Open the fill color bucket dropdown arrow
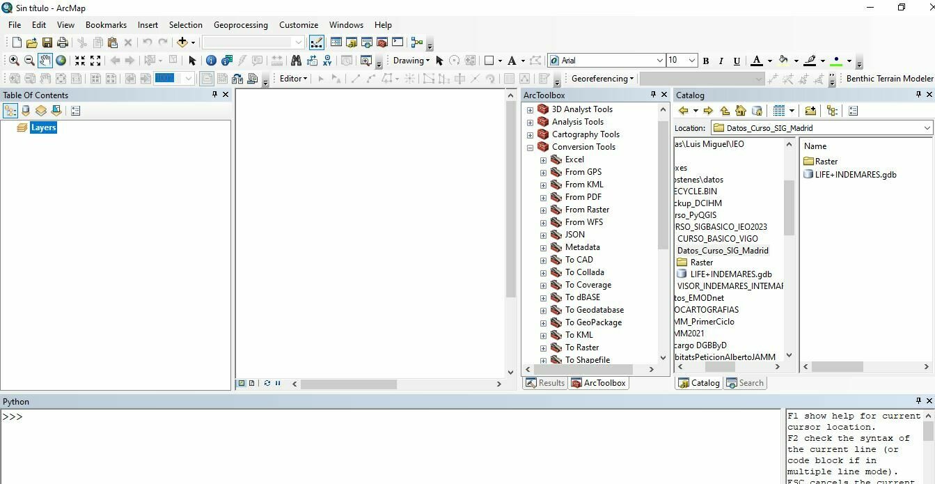The image size is (935, 484). [x=796, y=61]
